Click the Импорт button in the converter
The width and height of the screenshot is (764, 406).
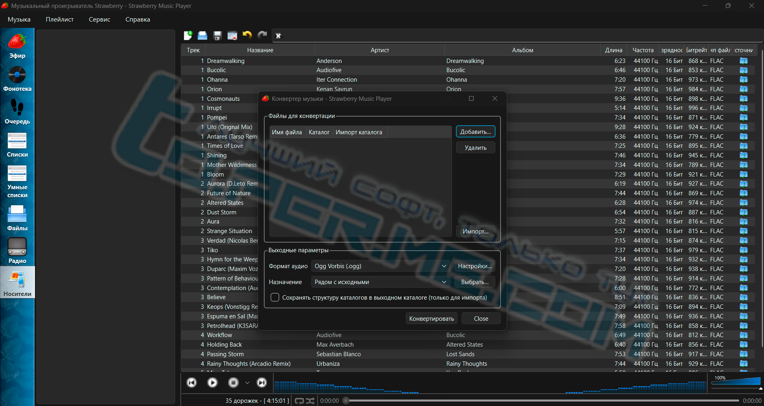click(476, 231)
